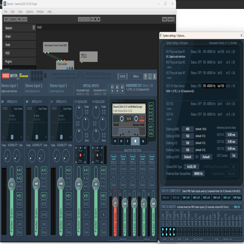244x244 pixels.
Task: Open the Help menu in Element
Action: [50, 12]
